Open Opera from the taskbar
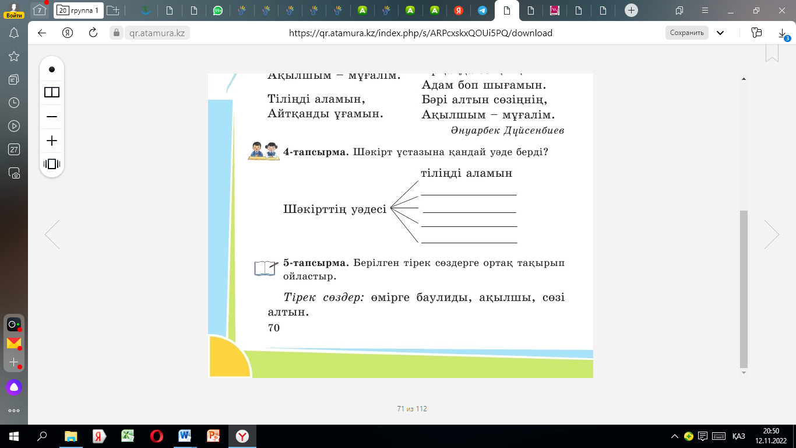Viewport: 796px width, 448px height. point(156,436)
